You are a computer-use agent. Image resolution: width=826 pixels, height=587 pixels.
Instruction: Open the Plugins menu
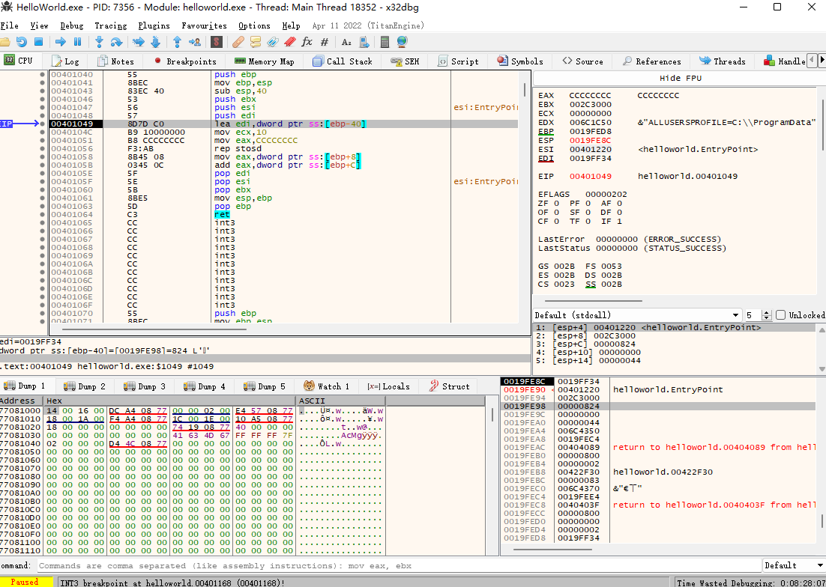click(154, 25)
